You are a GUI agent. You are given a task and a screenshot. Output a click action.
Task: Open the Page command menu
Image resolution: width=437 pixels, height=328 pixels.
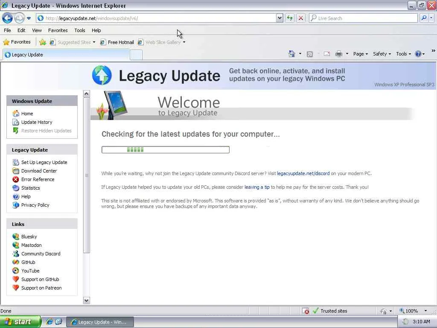point(360,54)
